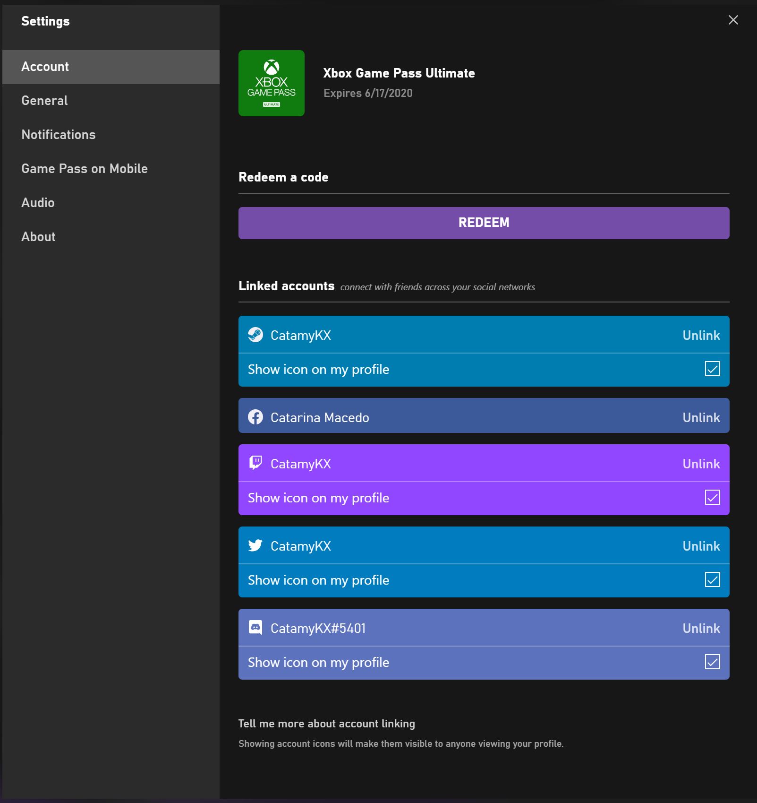Click the Discord row's Show icon label
Screen dimensions: 757x803
click(x=318, y=663)
